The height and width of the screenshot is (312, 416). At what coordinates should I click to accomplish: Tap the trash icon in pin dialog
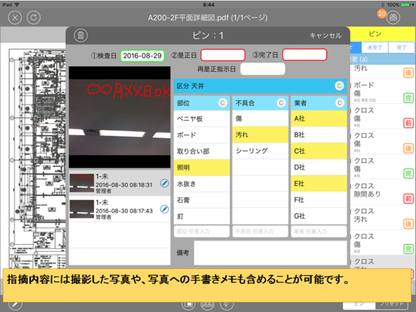[81, 35]
